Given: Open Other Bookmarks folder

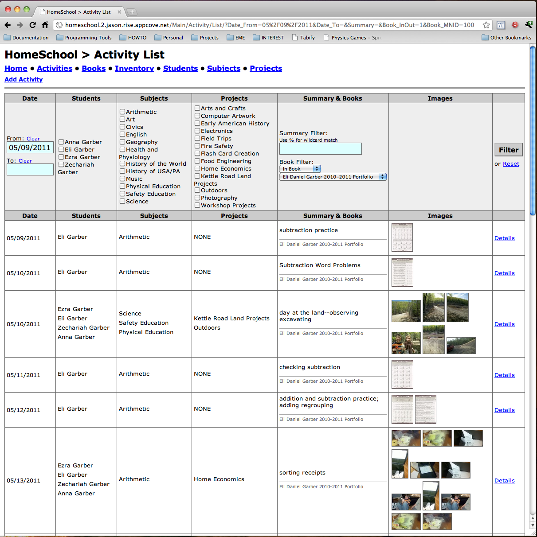Looking at the screenshot, I should [506, 38].
